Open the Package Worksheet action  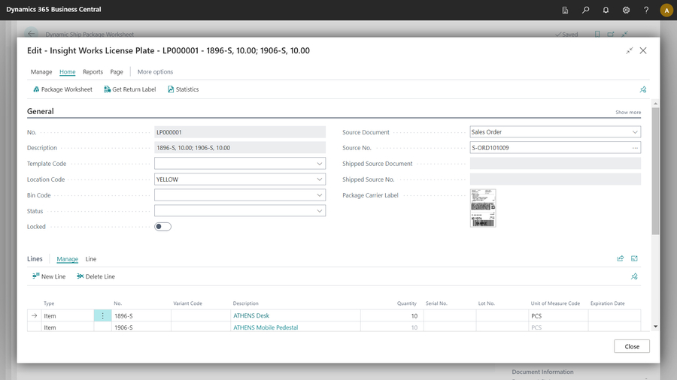(62, 89)
